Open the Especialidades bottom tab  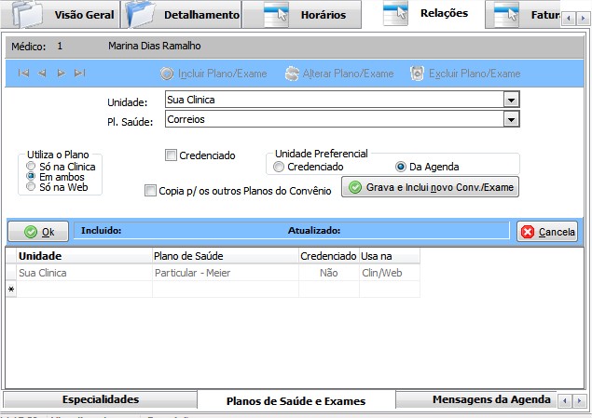pyautogui.click(x=100, y=399)
